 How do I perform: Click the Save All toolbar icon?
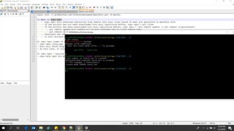click(11, 7)
